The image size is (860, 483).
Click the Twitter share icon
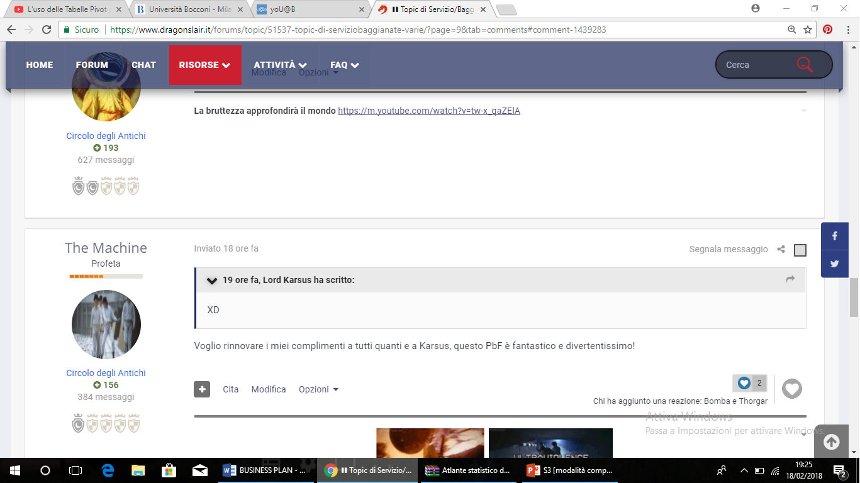point(835,264)
